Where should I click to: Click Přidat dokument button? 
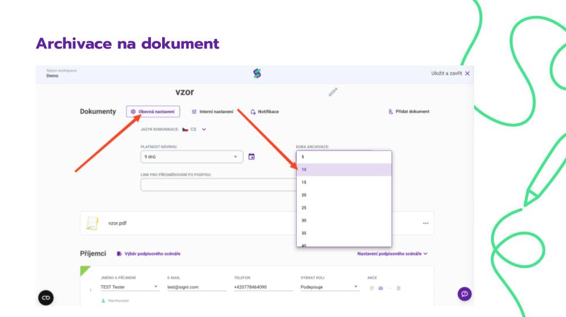409,112
